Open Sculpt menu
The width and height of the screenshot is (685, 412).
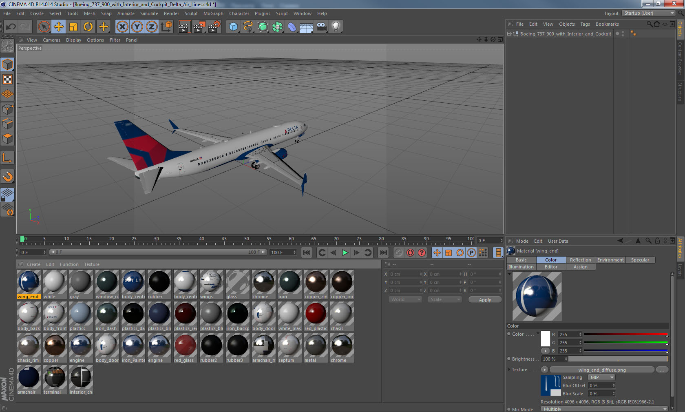click(191, 13)
